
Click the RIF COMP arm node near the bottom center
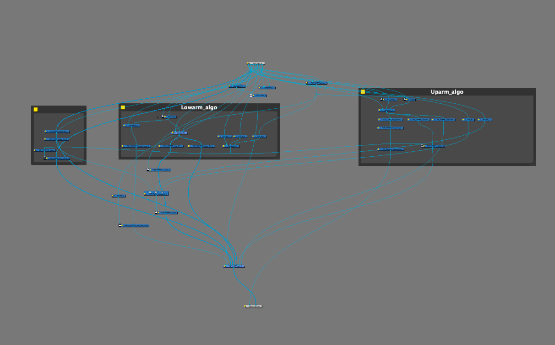point(234,266)
